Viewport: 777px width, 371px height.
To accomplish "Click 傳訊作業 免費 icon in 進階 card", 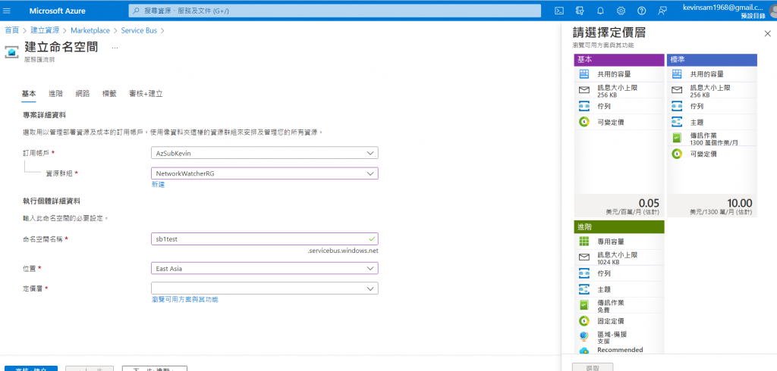I will 584,304.
